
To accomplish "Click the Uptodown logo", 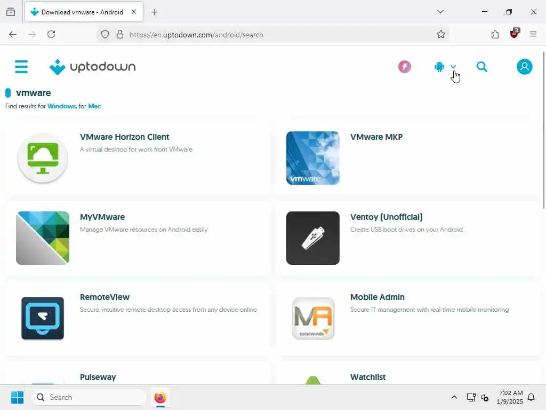I will (92, 67).
